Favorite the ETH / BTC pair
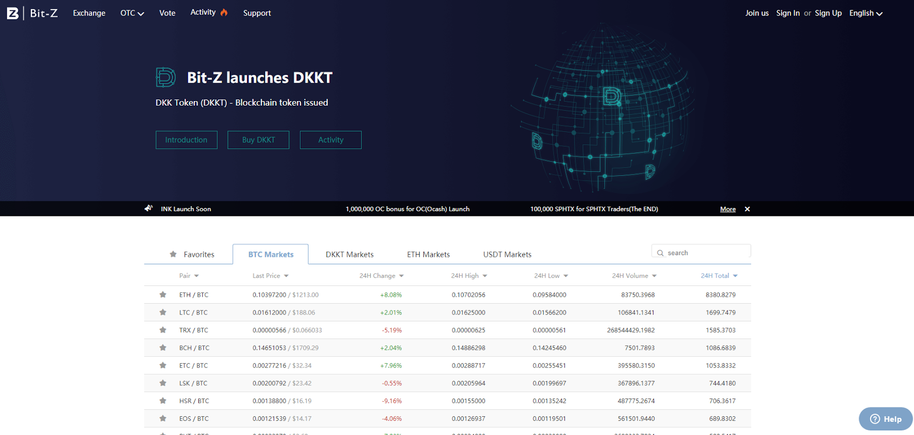This screenshot has height=435, width=914. coord(163,295)
